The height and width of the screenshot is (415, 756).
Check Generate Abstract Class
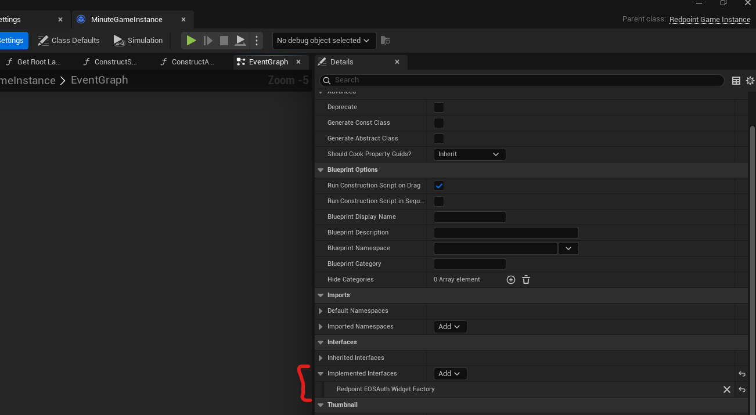pyautogui.click(x=438, y=138)
